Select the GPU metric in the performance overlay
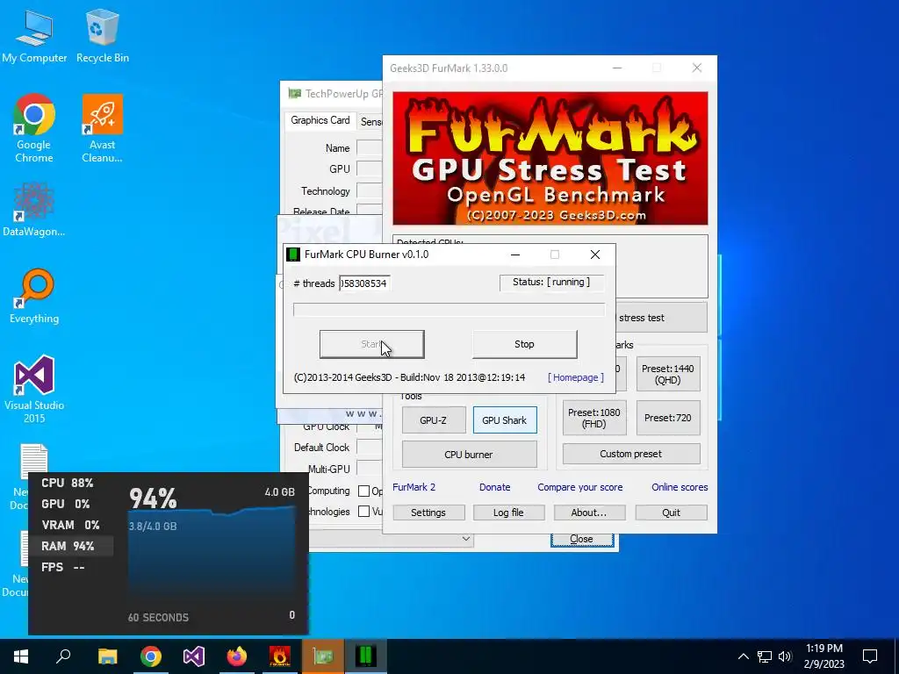Viewport: 899px width, 674px height. coord(68,504)
